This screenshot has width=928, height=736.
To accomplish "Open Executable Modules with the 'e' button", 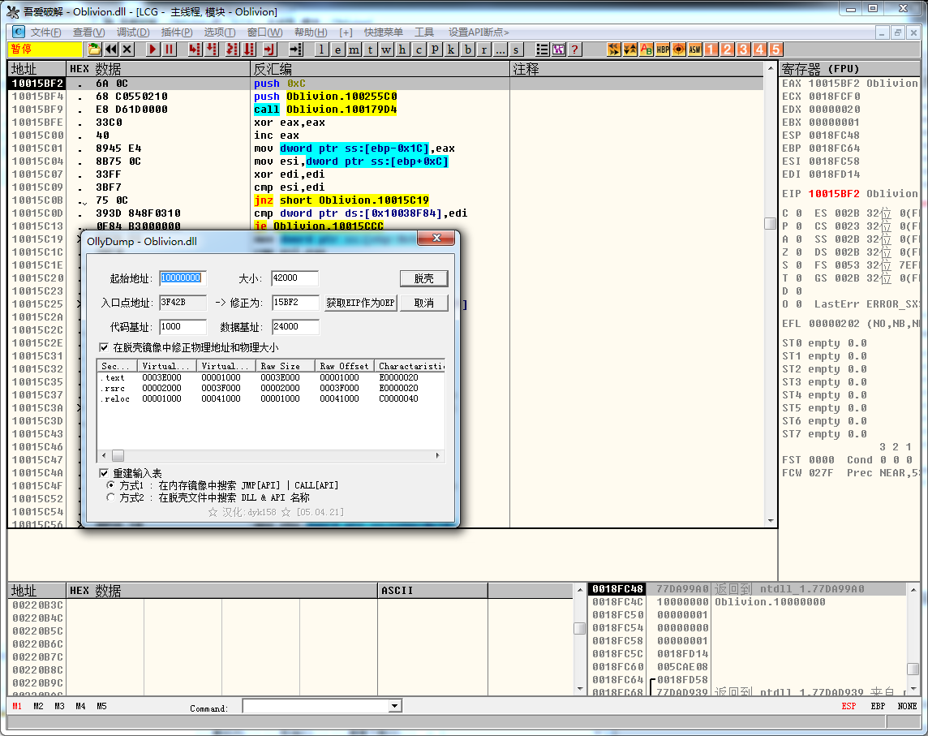I will [x=337, y=49].
